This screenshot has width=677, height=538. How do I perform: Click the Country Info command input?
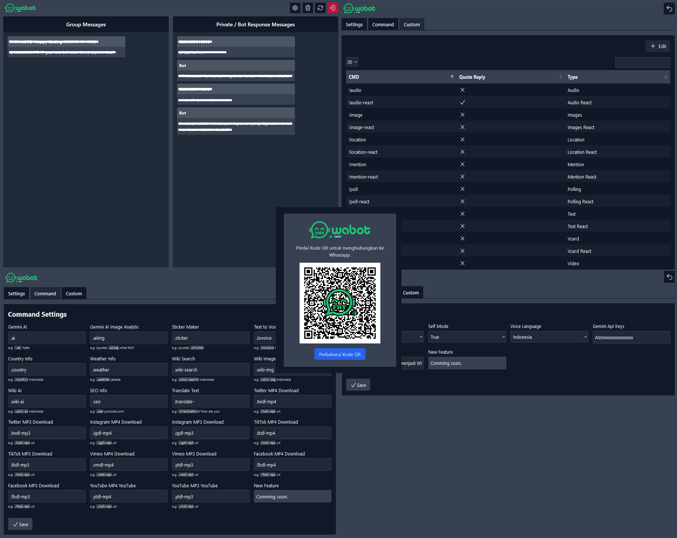[47, 369]
